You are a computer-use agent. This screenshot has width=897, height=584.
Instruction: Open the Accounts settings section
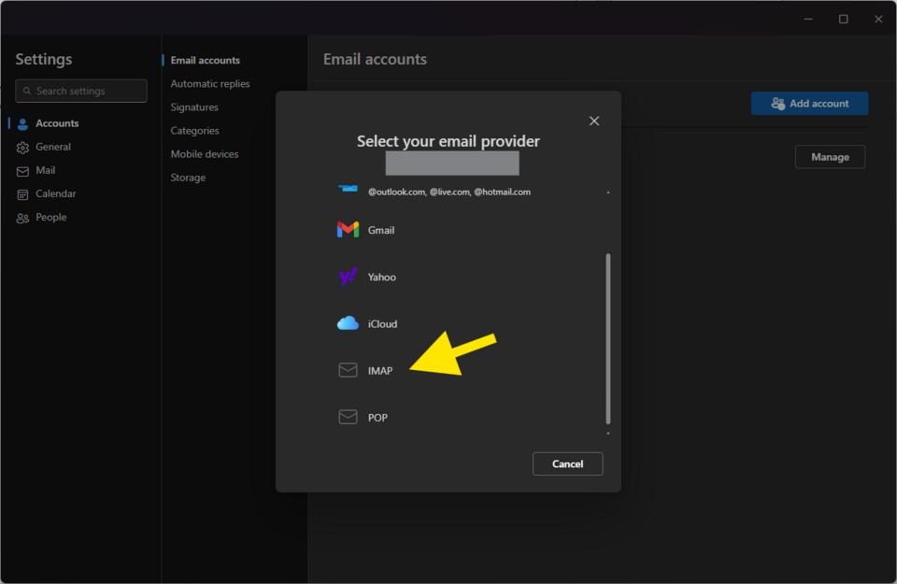click(x=56, y=123)
